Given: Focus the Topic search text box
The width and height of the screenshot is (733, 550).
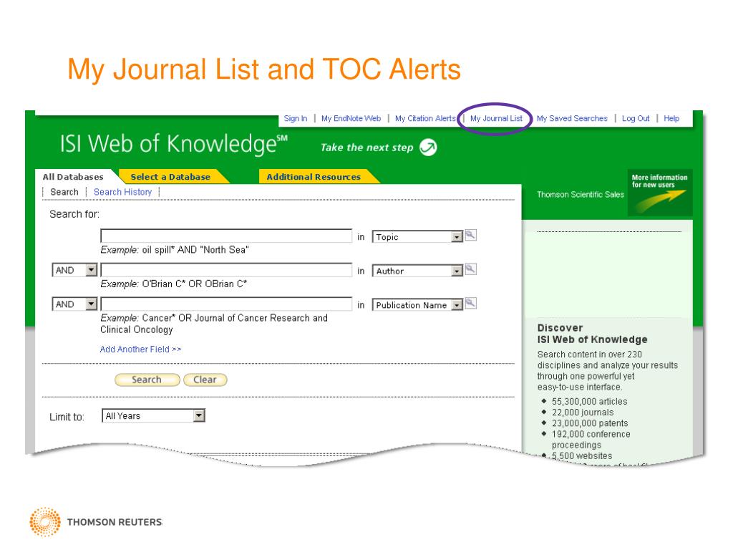Looking at the screenshot, I should (226, 236).
